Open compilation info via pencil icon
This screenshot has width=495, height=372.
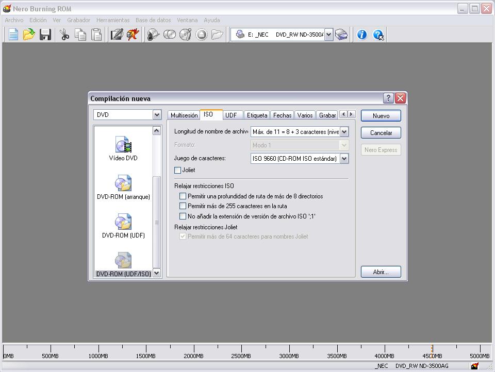117,35
